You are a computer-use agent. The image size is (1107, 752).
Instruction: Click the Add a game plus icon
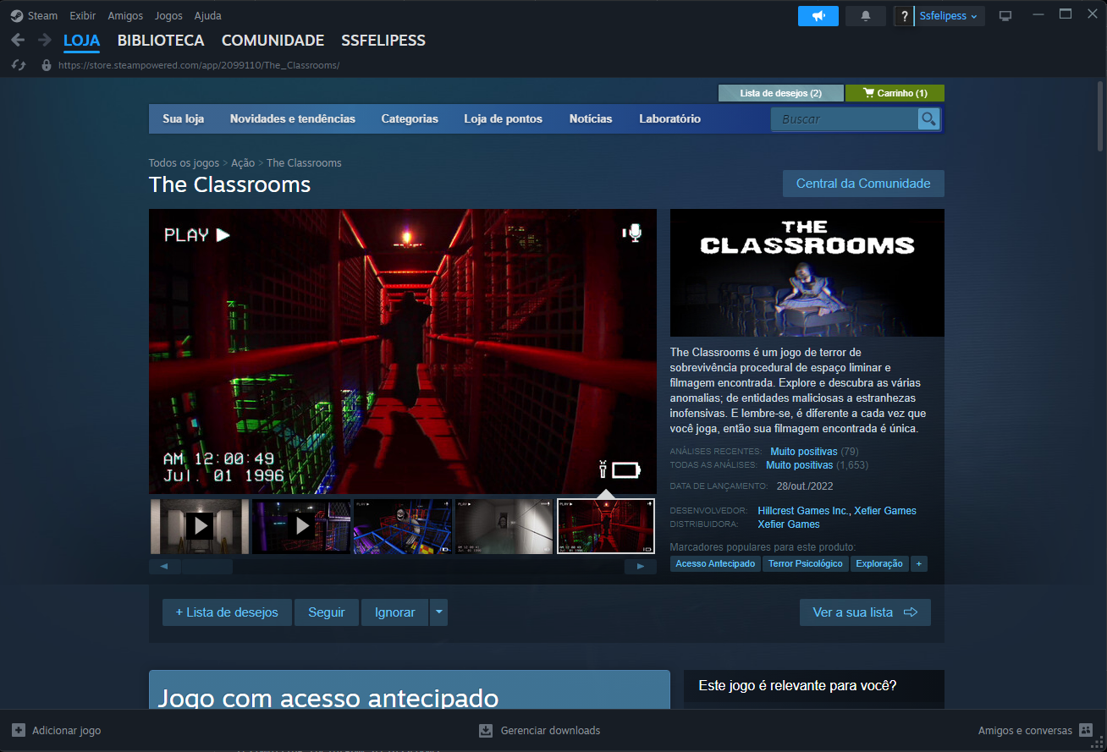[x=19, y=730]
